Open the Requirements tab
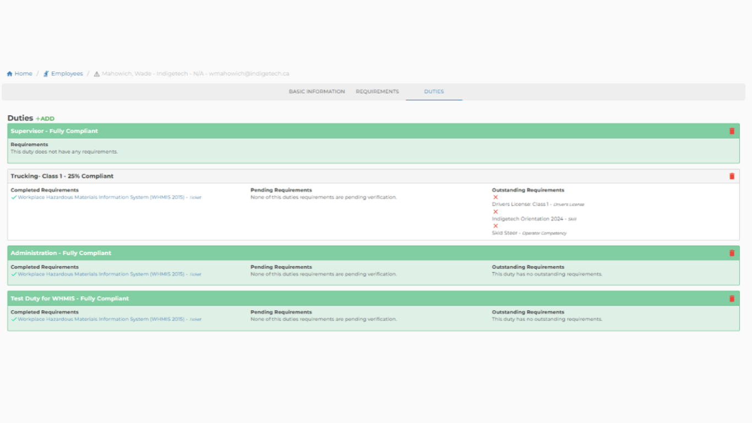 [377, 91]
